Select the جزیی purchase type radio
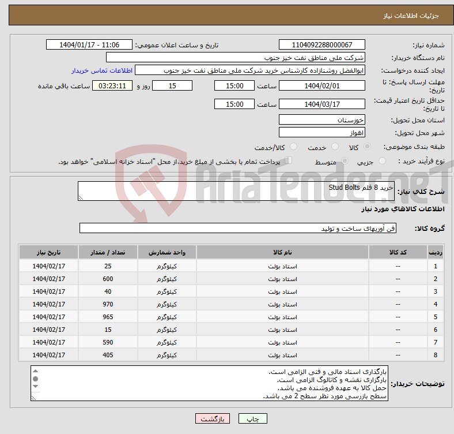 click(x=384, y=162)
